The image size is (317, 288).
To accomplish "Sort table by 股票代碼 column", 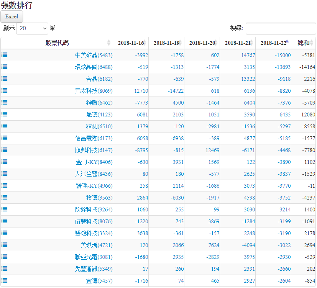I will 57,43.
